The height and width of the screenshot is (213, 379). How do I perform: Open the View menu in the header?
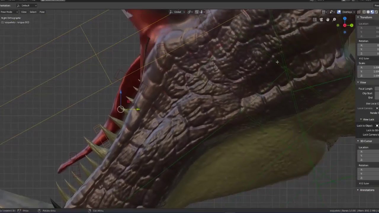coord(24,12)
